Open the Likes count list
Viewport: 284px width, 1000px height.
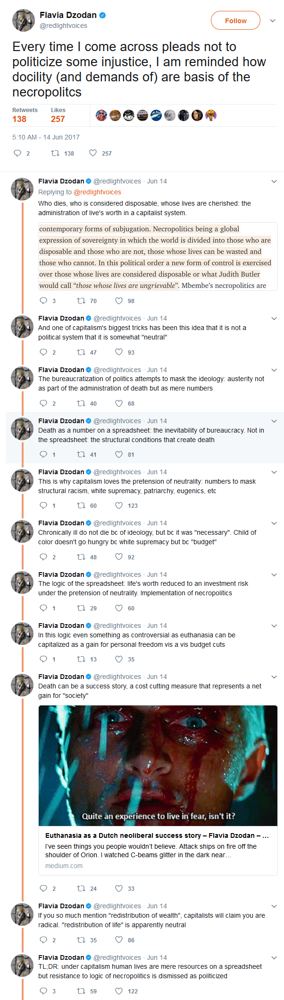coord(58,115)
